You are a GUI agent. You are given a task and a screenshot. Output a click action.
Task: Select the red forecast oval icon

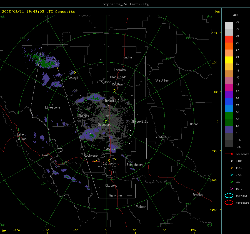point(229,203)
